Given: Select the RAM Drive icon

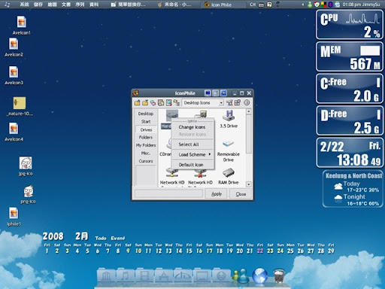Looking at the screenshot, I should pyautogui.click(x=229, y=176).
